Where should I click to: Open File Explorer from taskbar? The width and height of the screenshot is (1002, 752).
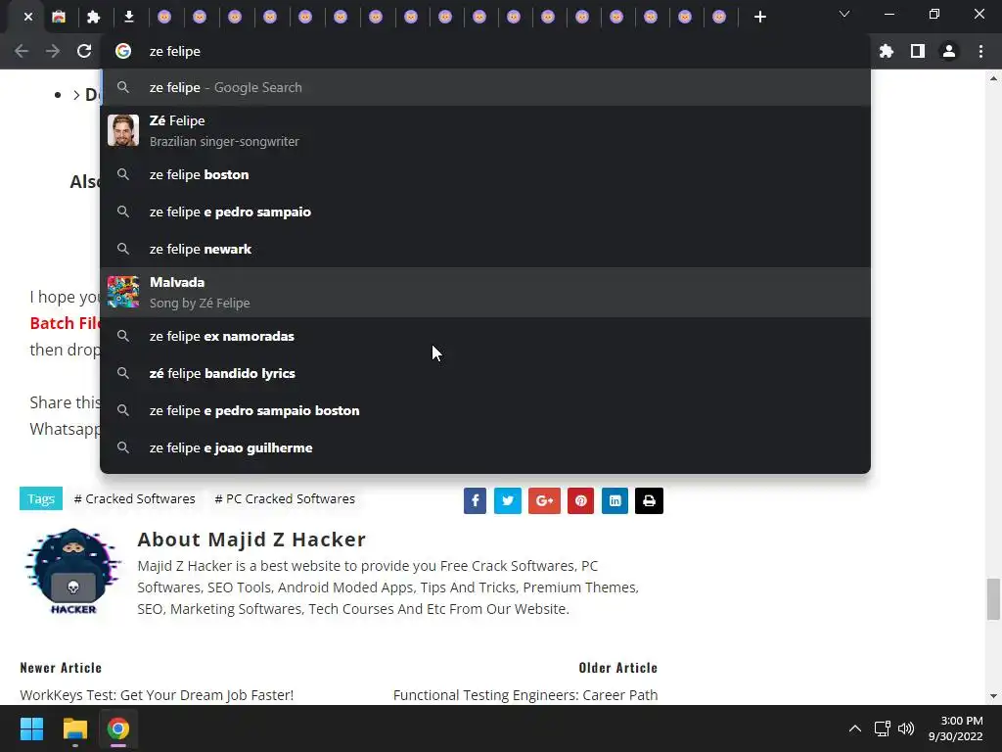(x=74, y=728)
